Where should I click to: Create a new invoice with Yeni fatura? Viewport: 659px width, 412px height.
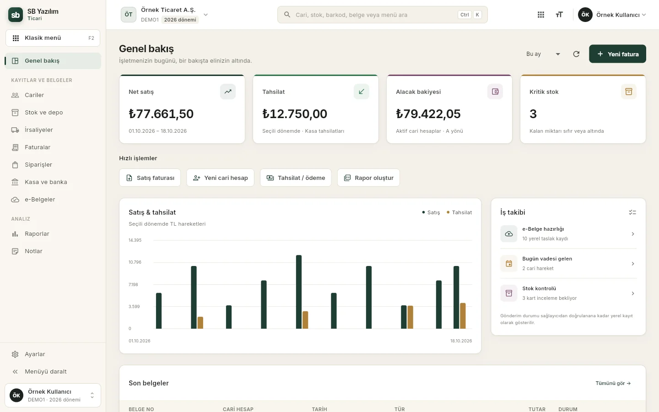[617, 54]
